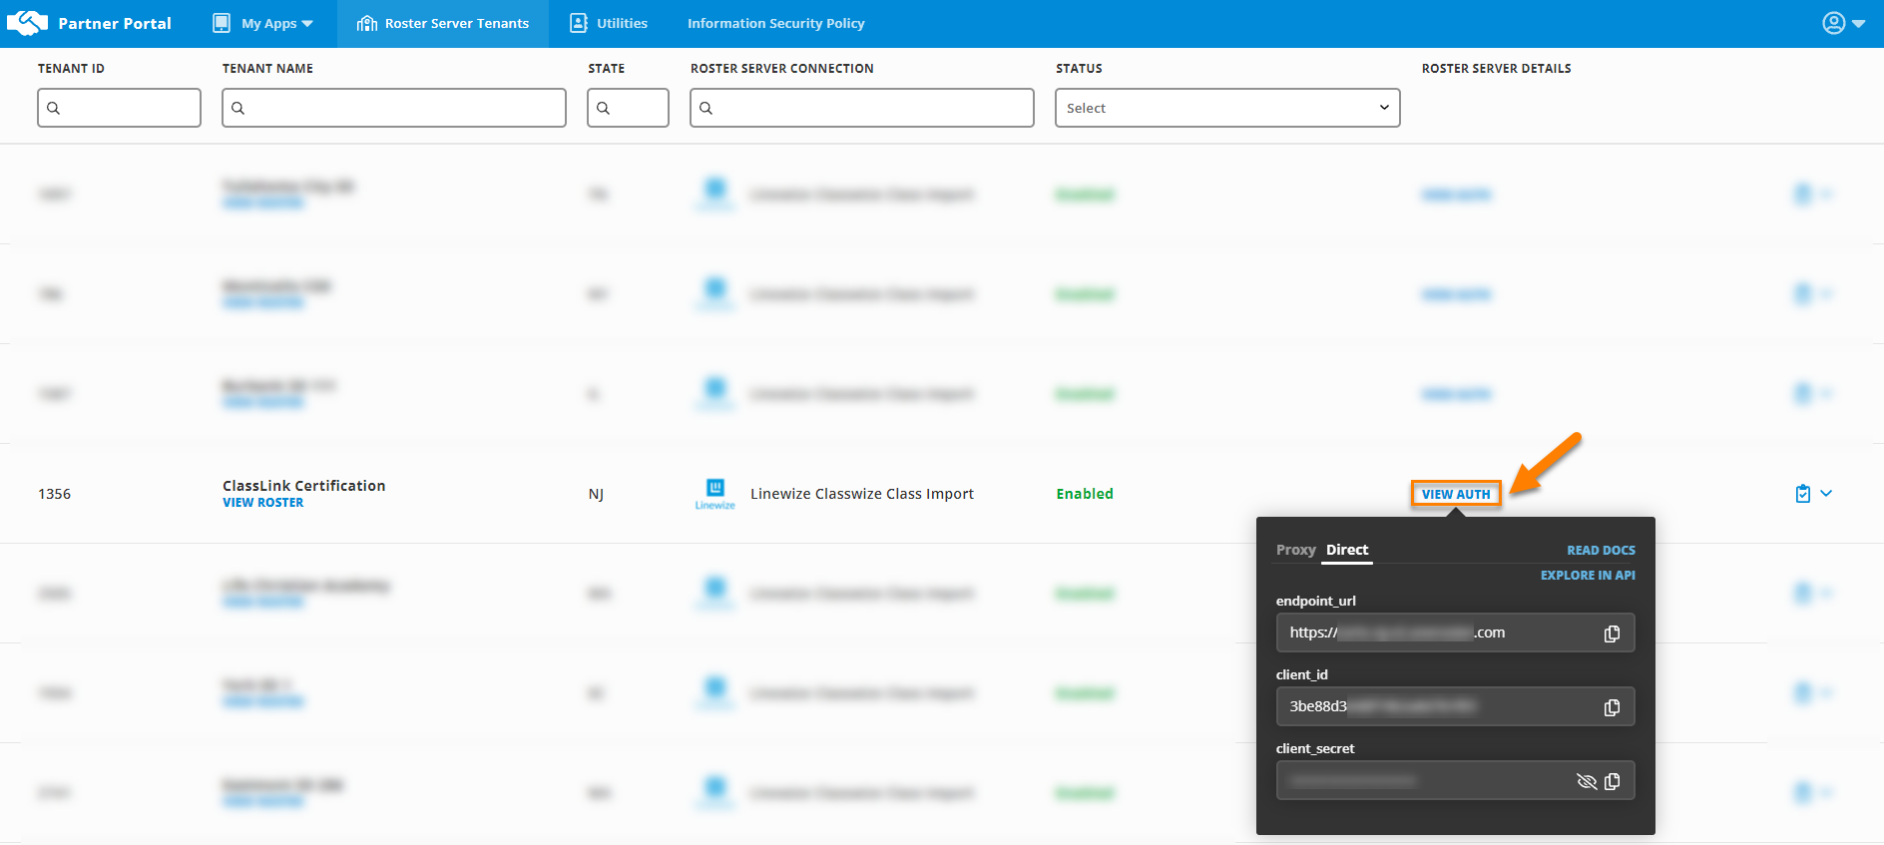This screenshot has width=1884, height=845.
Task: Copy the endpoint_url value
Action: coord(1612,634)
